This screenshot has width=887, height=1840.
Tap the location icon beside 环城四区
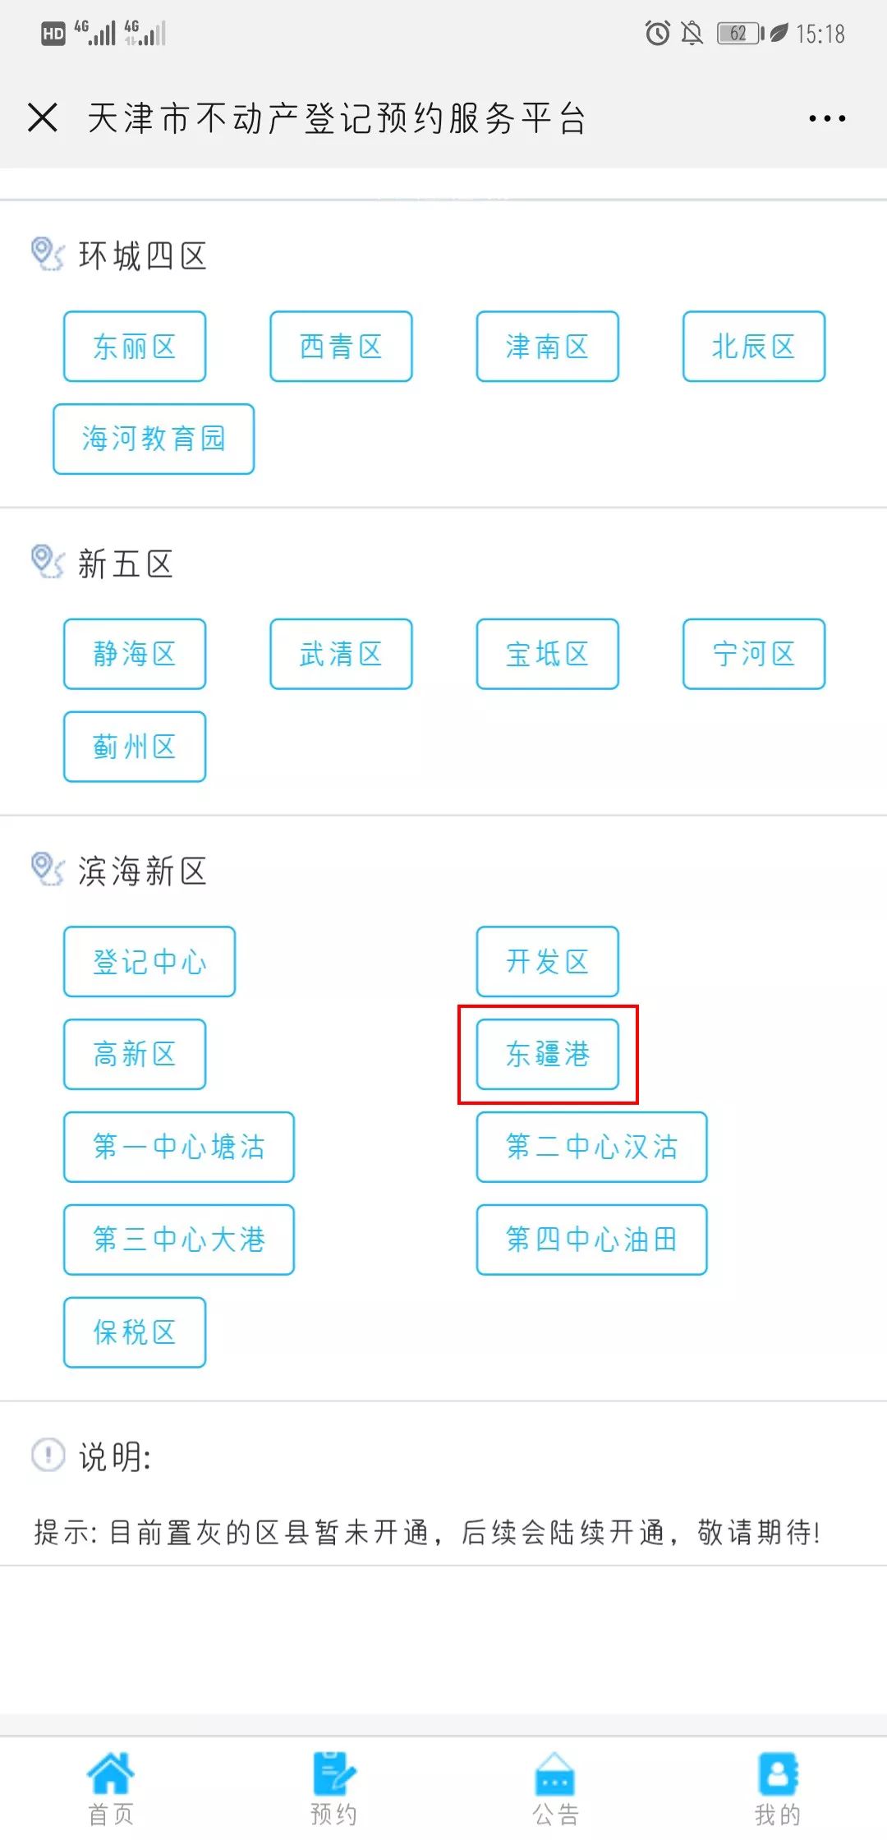point(47,255)
